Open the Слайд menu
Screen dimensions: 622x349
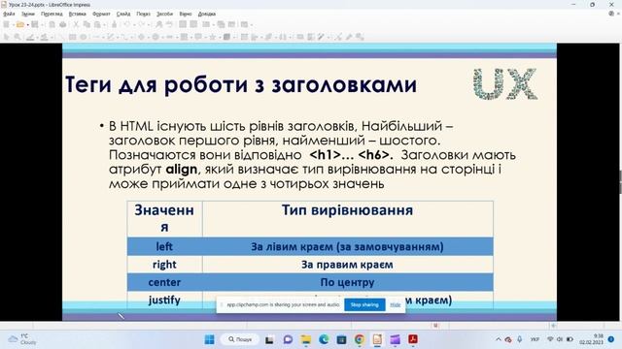point(123,14)
